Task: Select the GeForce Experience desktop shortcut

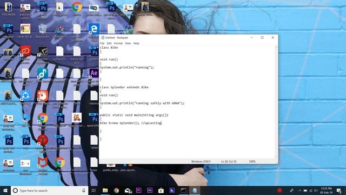Action: tap(43, 54)
